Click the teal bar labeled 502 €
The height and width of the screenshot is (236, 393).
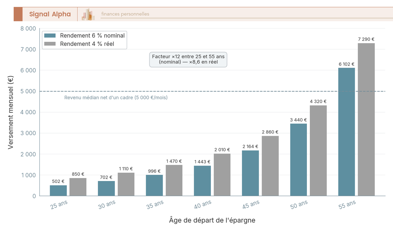pos(58,191)
